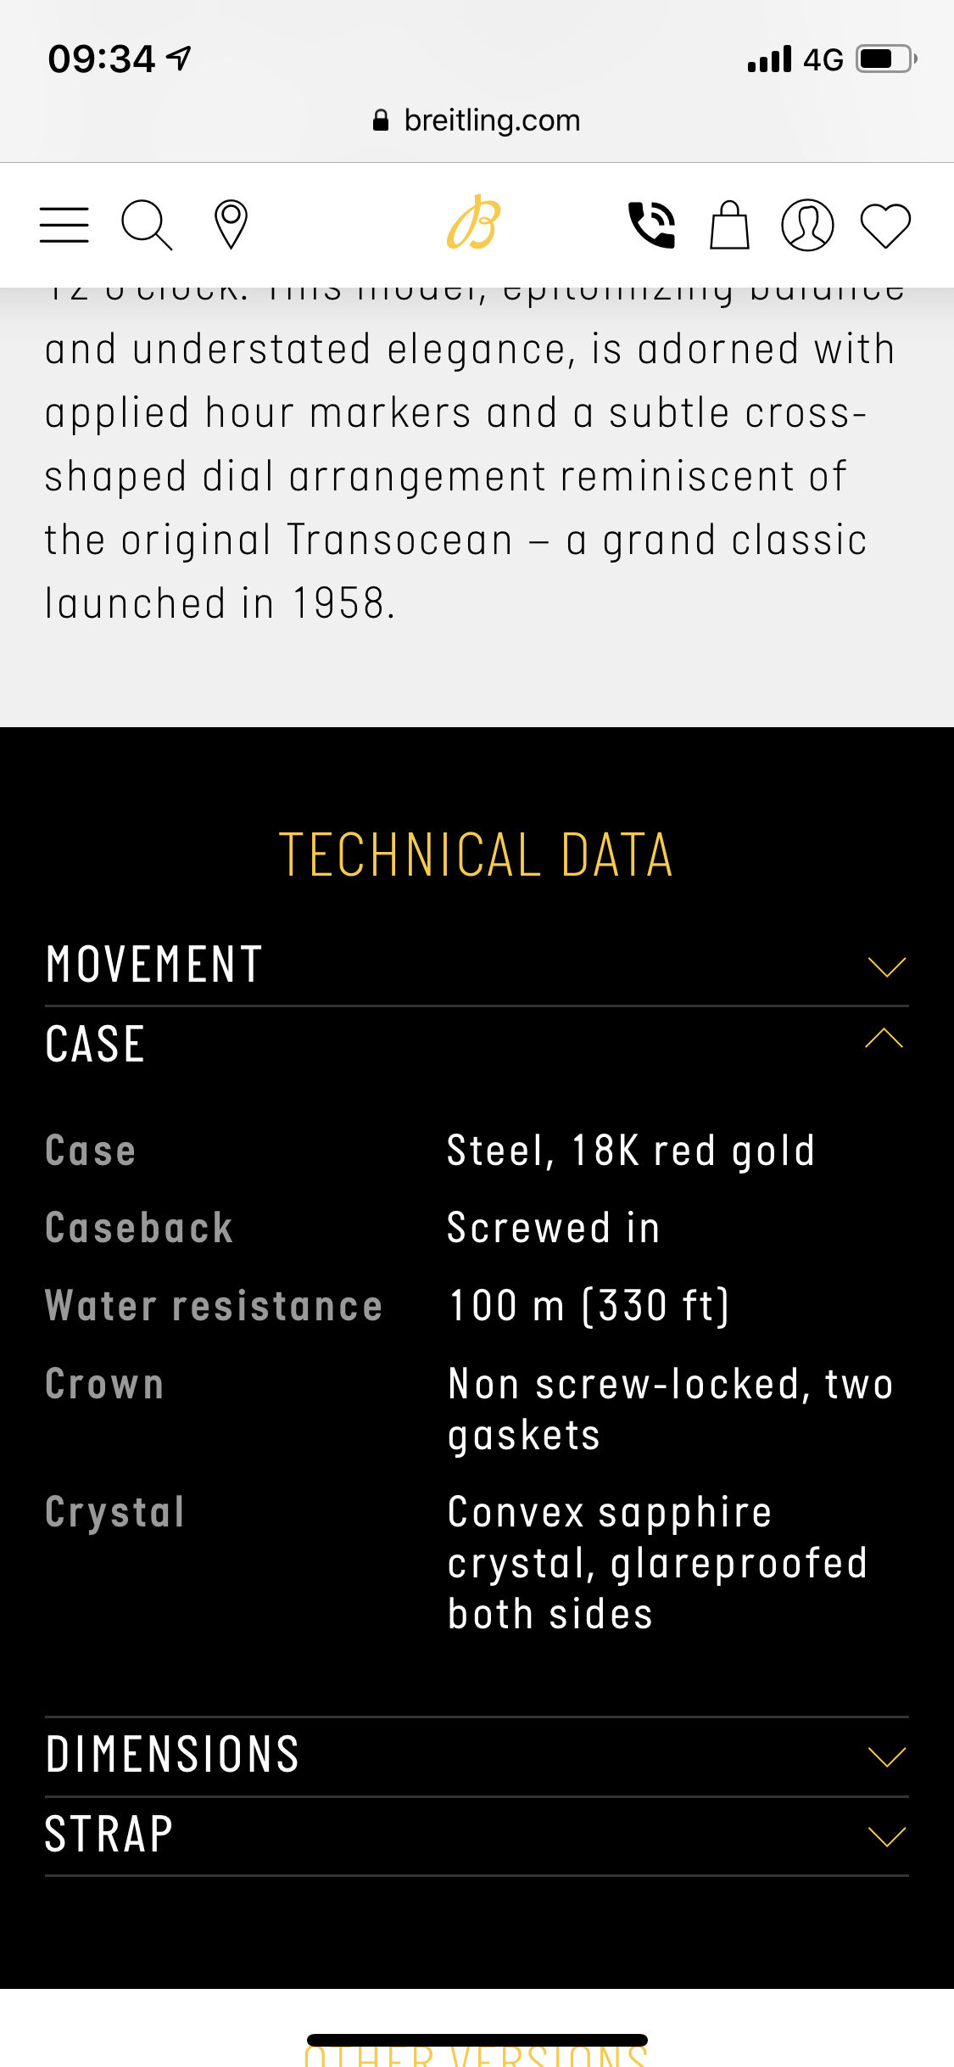Screen dimensions: 954x2067
Task: Tap the breitling.com address bar
Action: (477, 120)
